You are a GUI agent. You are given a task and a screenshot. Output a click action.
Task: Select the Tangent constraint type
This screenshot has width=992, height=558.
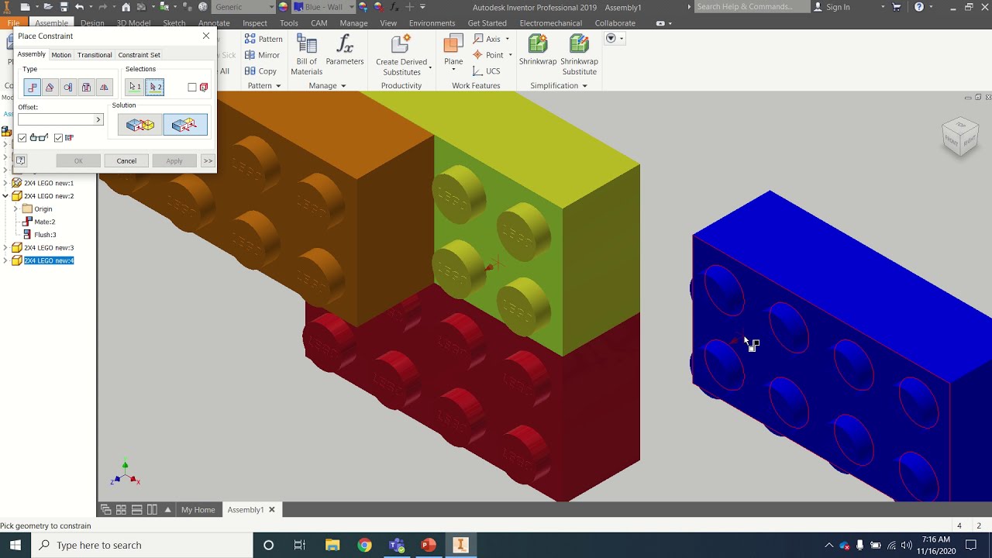68,88
